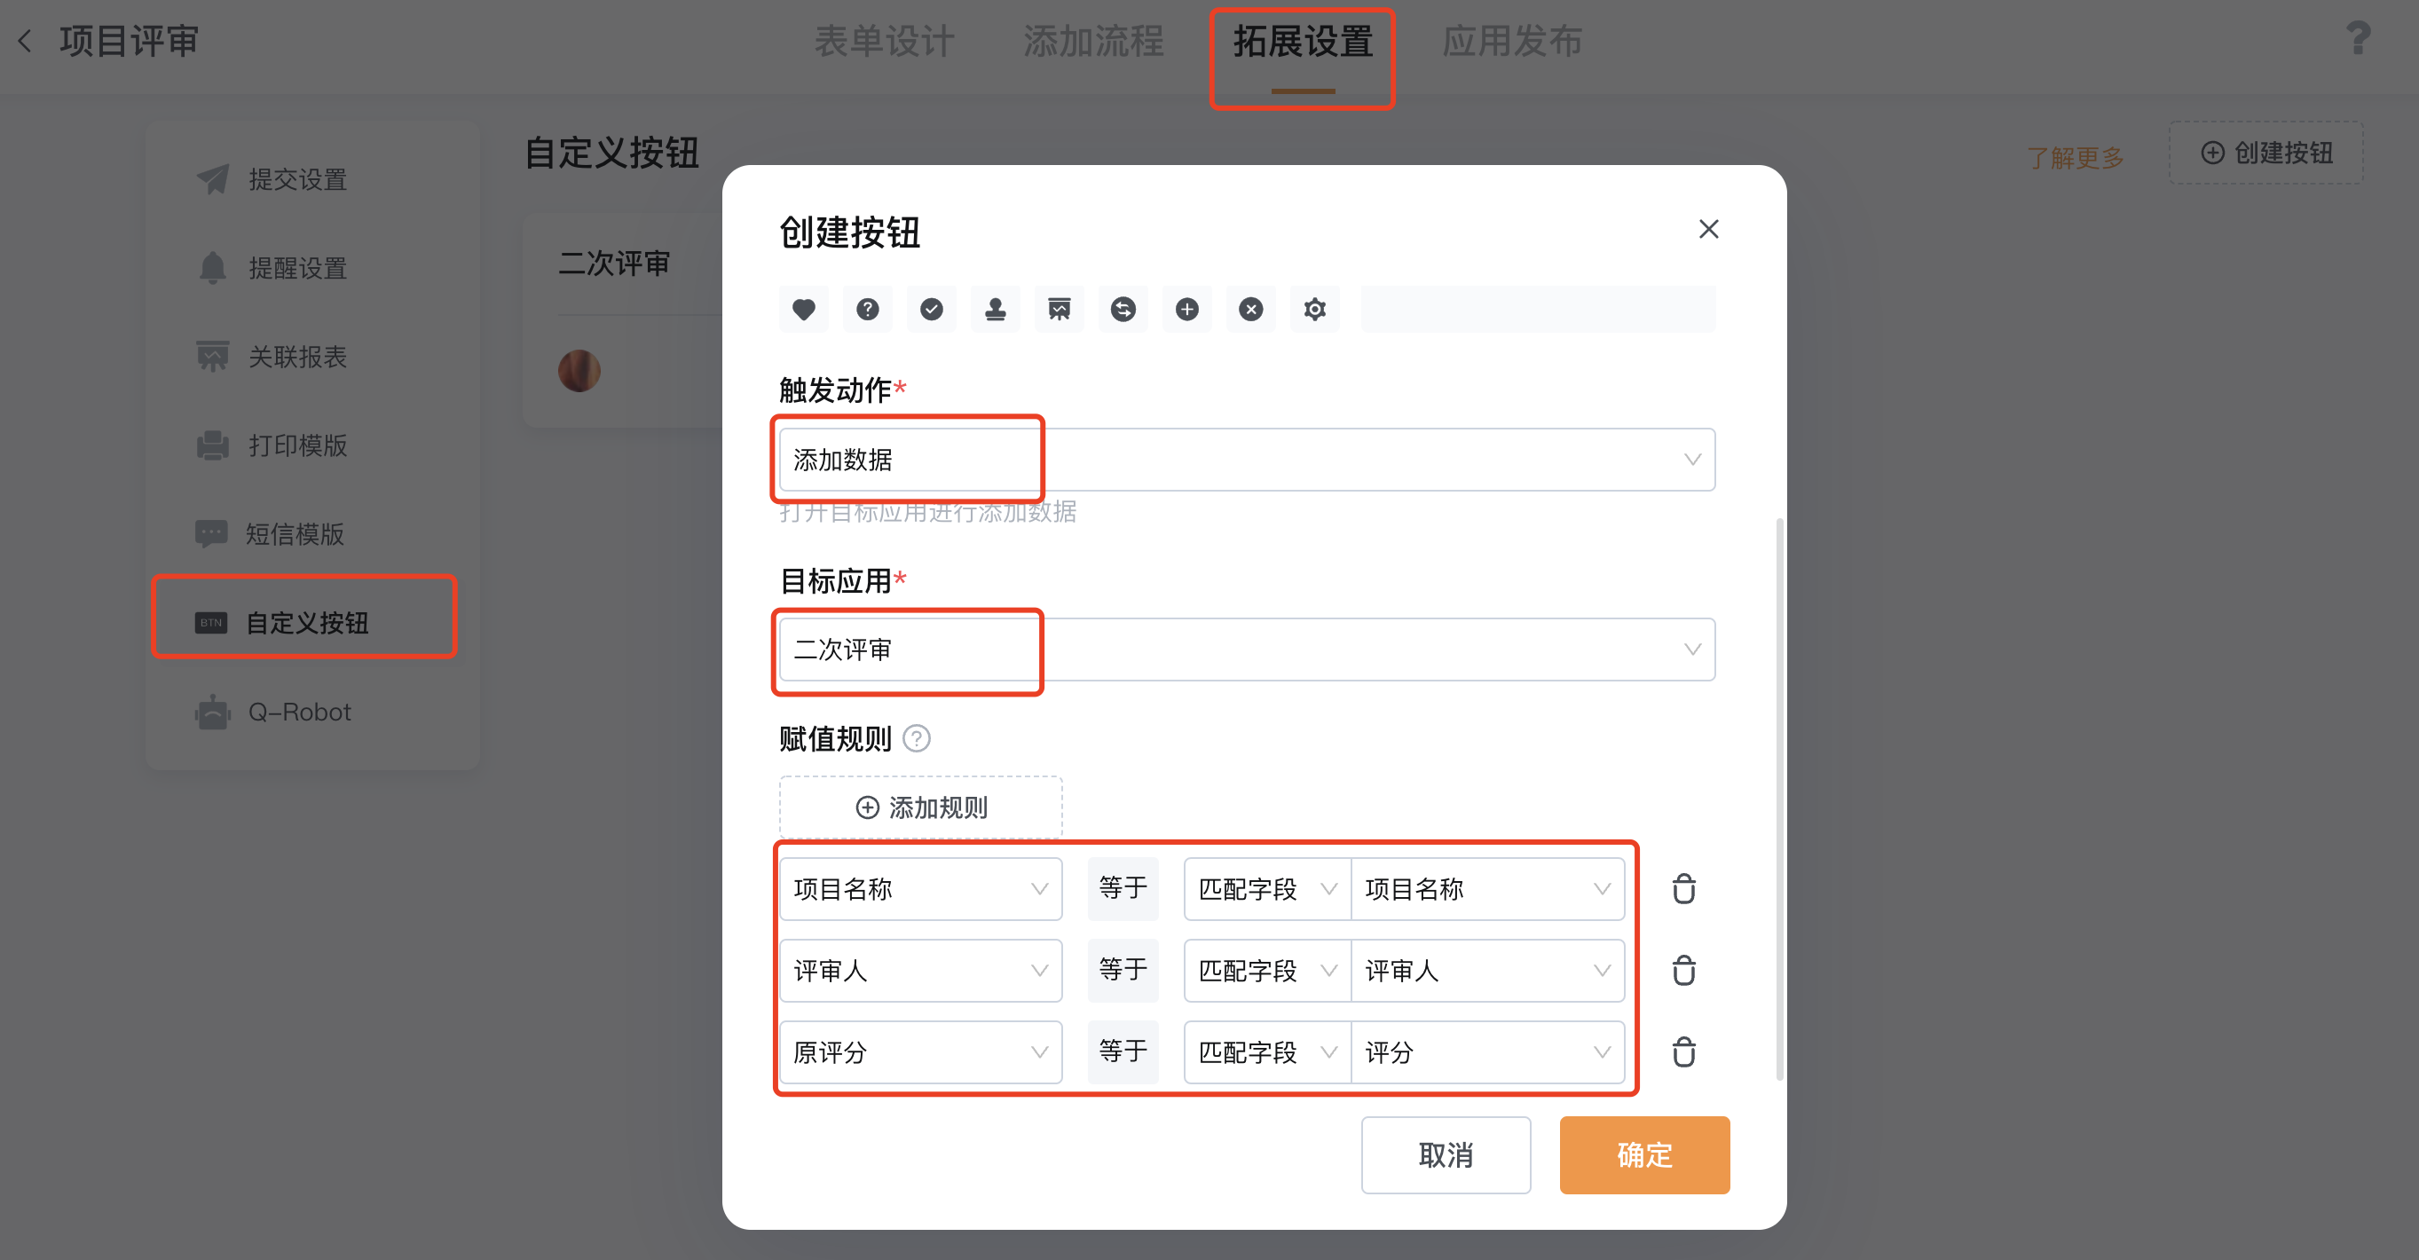Open the 评分 source field dropdown

(x=1487, y=1051)
